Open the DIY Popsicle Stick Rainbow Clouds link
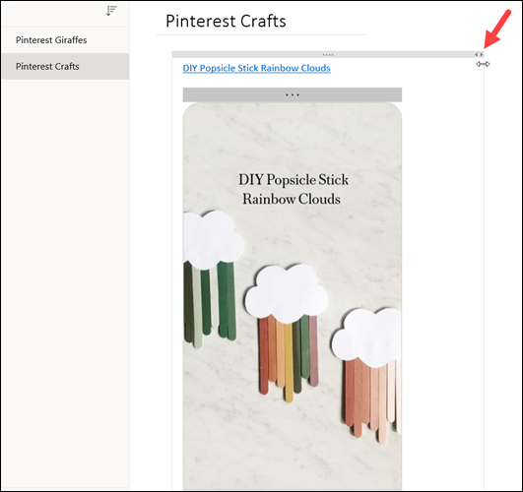 click(x=256, y=68)
